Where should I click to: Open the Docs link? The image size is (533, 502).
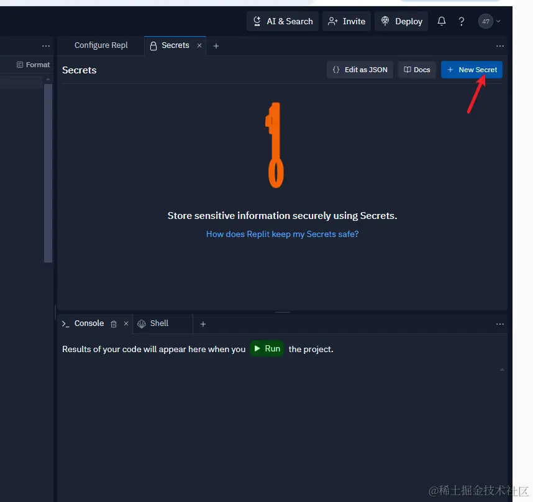pyautogui.click(x=417, y=70)
